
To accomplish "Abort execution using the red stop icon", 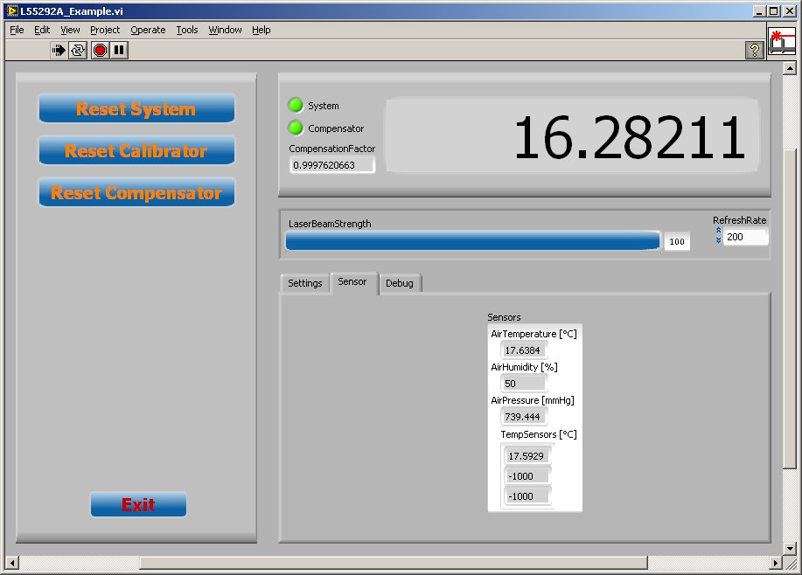I will 98,50.
